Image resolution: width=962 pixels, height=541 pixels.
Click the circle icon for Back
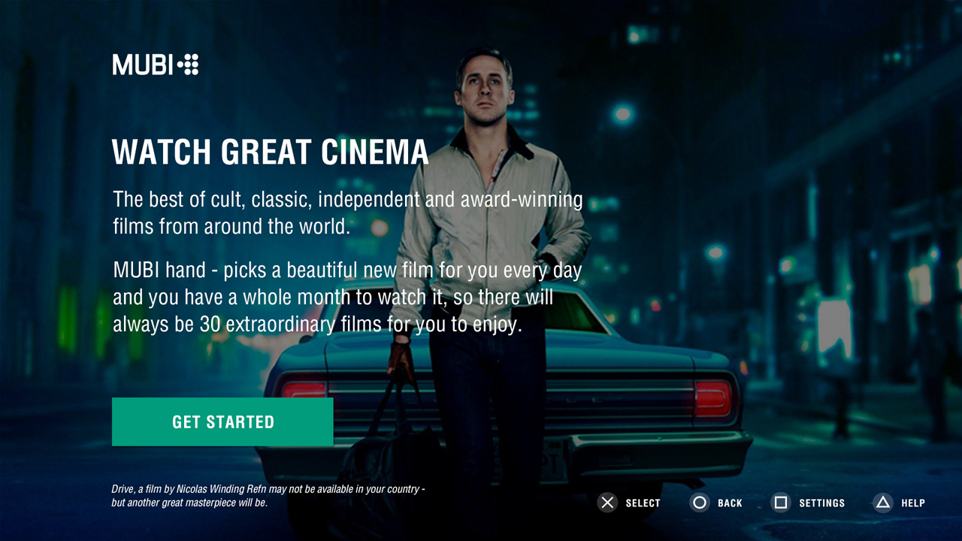[700, 503]
